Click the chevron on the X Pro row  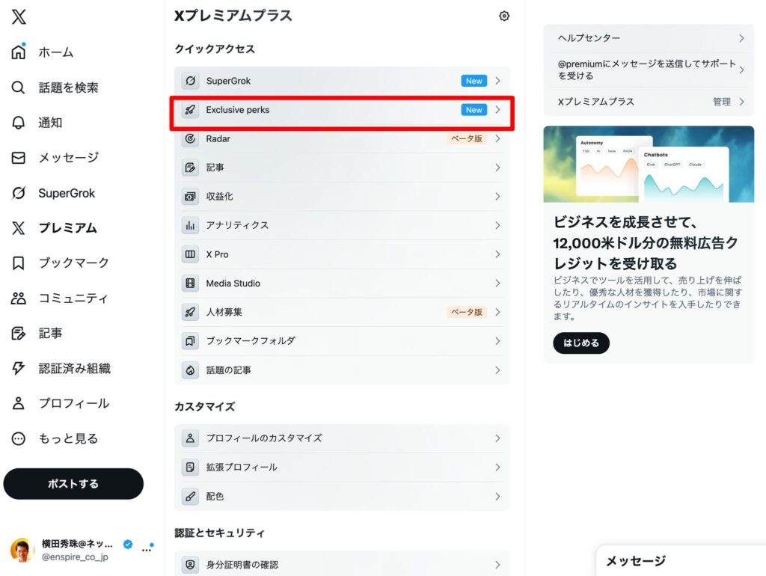pos(497,254)
